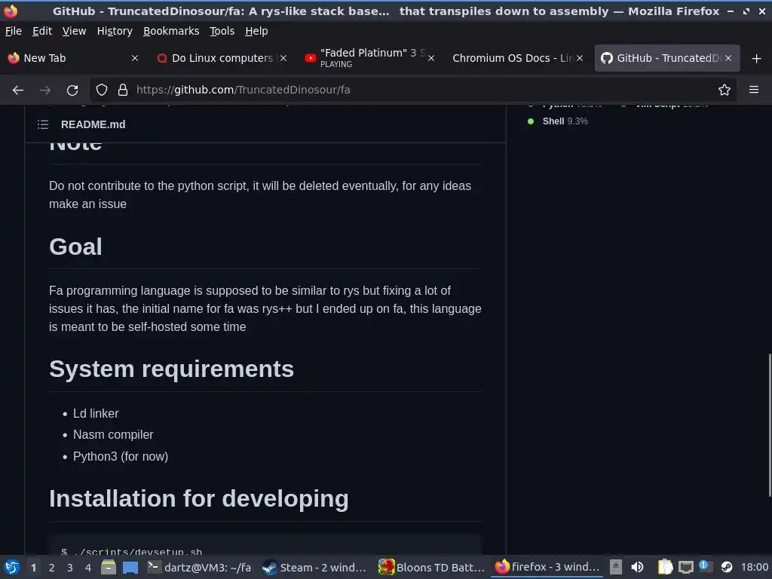Open the Steam tray icon
772x579 pixels.
[x=726, y=567]
